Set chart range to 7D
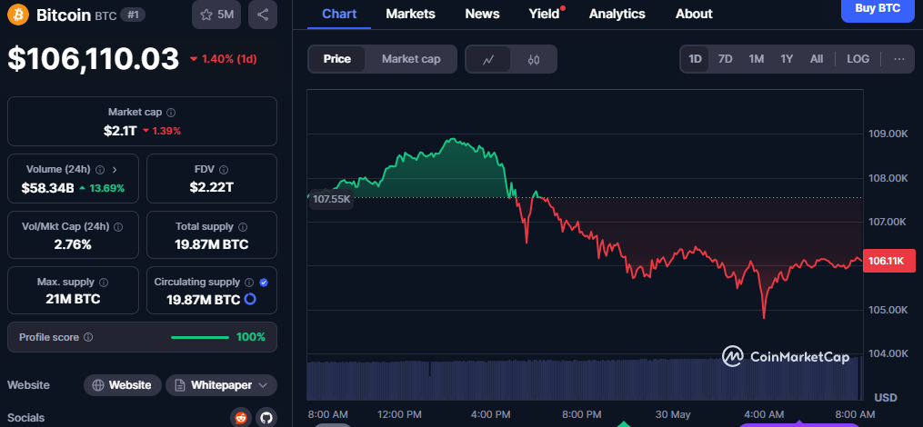The width and height of the screenshot is (923, 427). click(726, 59)
